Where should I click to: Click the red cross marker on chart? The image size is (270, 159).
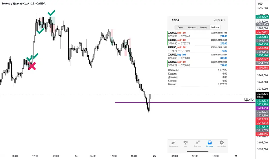tap(32, 66)
